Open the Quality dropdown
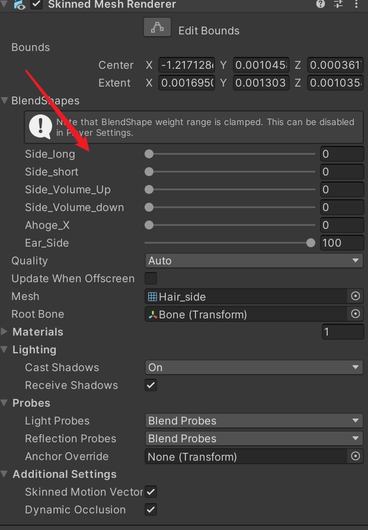The height and width of the screenshot is (530, 368). tap(254, 261)
